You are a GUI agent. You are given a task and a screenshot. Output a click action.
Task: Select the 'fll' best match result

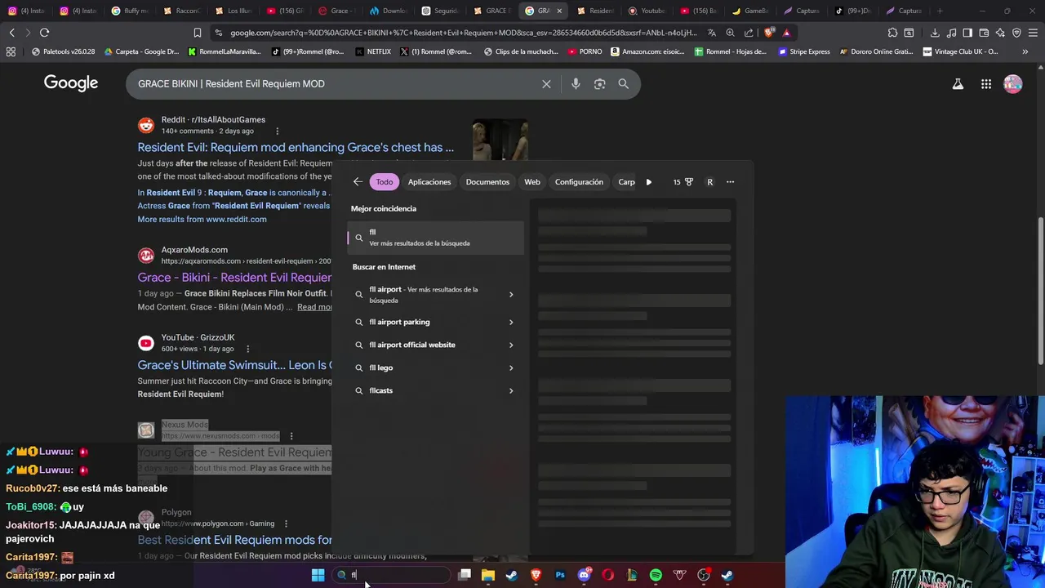tap(436, 237)
